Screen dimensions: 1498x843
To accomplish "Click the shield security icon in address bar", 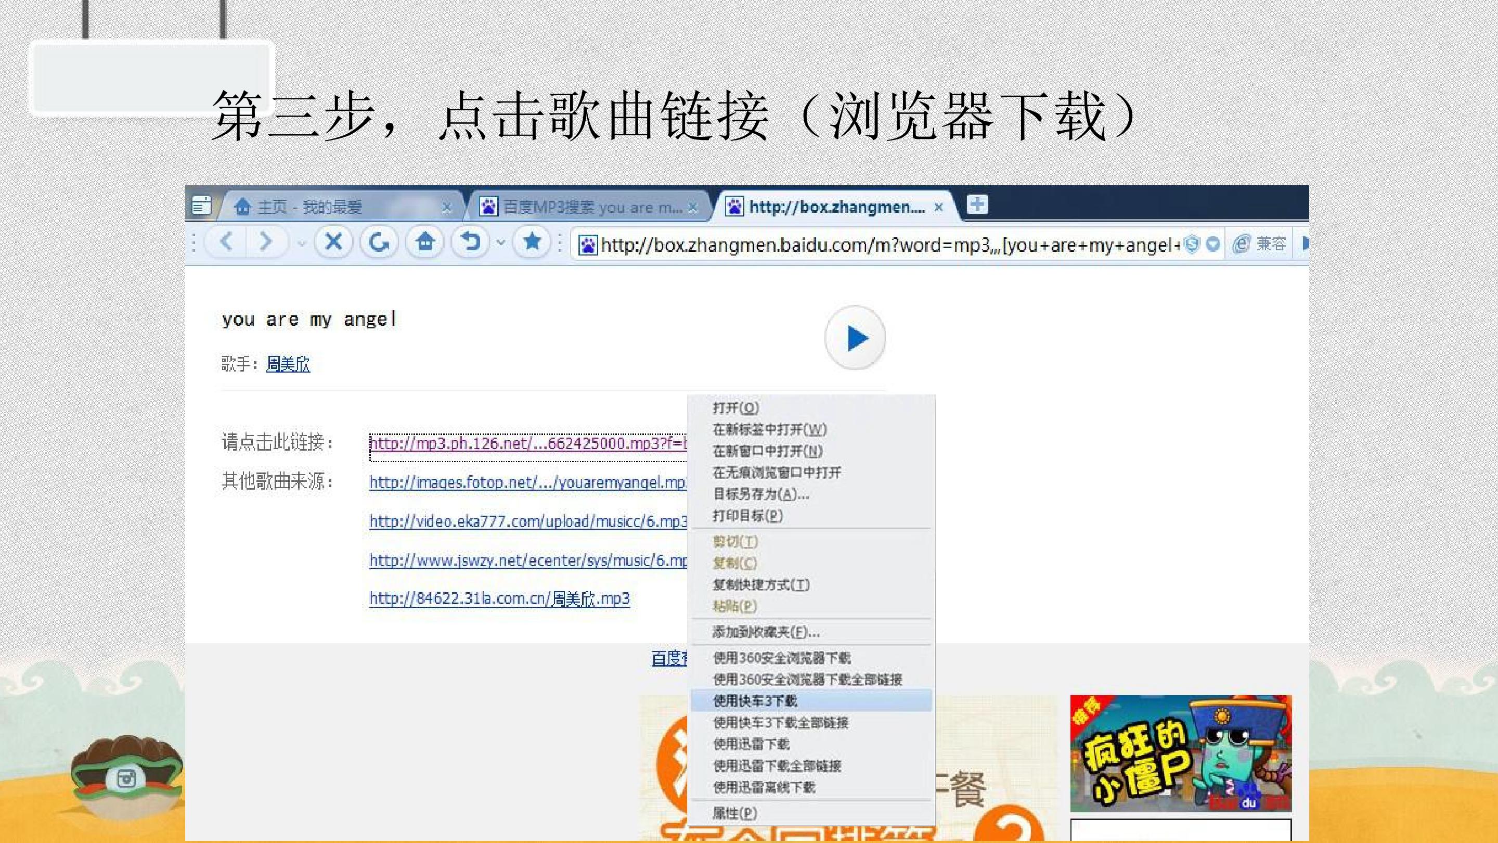I will pos(1192,245).
